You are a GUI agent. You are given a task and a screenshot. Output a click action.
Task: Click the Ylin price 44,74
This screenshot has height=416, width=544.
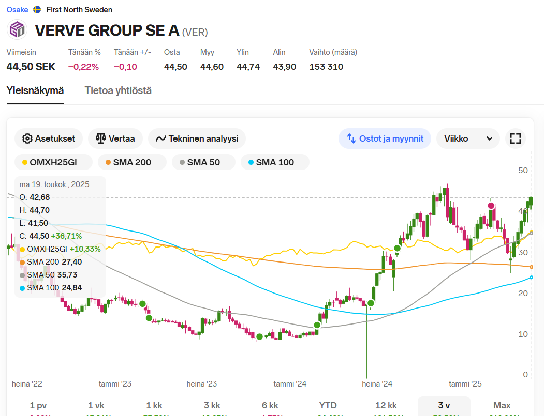[x=248, y=67]
